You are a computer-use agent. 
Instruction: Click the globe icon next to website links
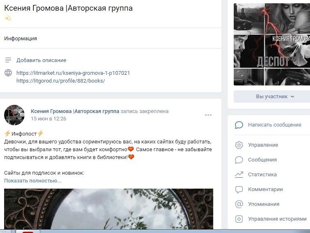click(8, 73)
